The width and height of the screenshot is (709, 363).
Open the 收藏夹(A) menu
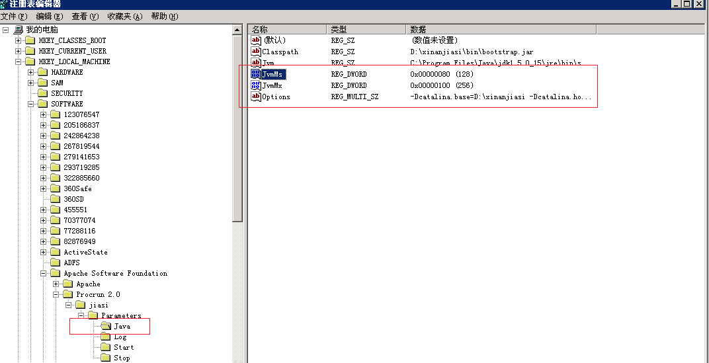pos(125,17)
